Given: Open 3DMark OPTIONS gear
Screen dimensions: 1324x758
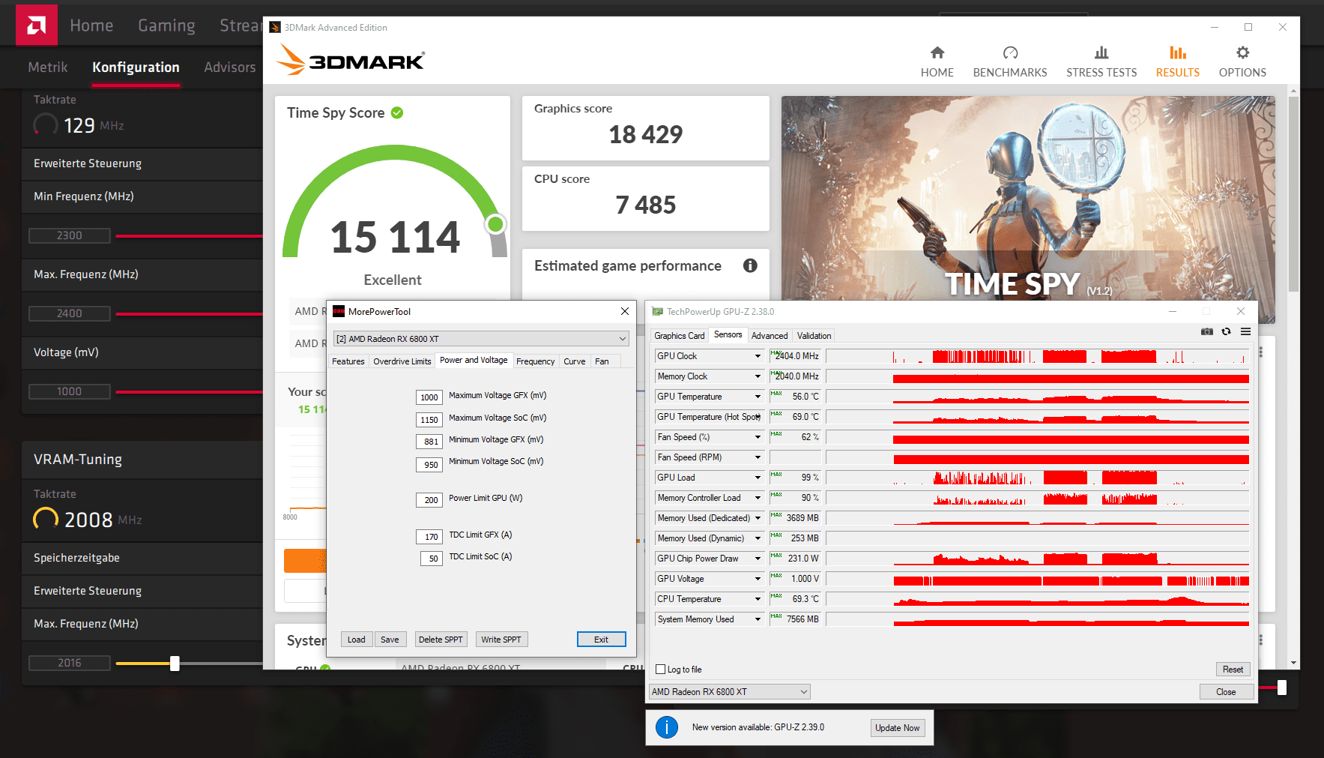Looking at the screenshot, I should click(1242, 61).
